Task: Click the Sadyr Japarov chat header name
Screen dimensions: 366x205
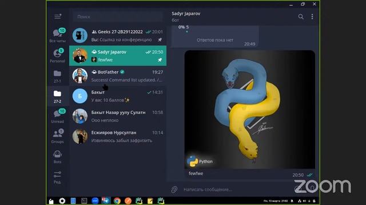Action: pos(186,14)
